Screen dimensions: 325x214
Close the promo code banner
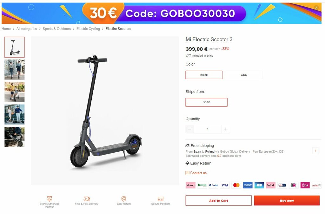pos(316,8)
